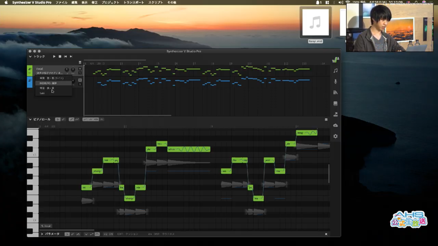Adjust the Vocal track volume knob
The width and height of the screenshot is (438, 246).
[67, 70]
